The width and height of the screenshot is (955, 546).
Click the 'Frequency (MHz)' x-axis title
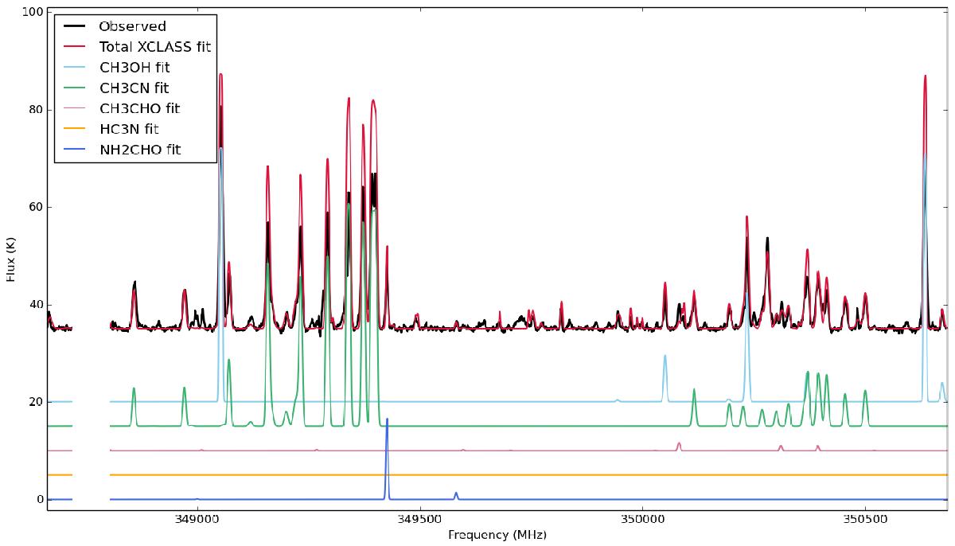(x=497, y=534)
